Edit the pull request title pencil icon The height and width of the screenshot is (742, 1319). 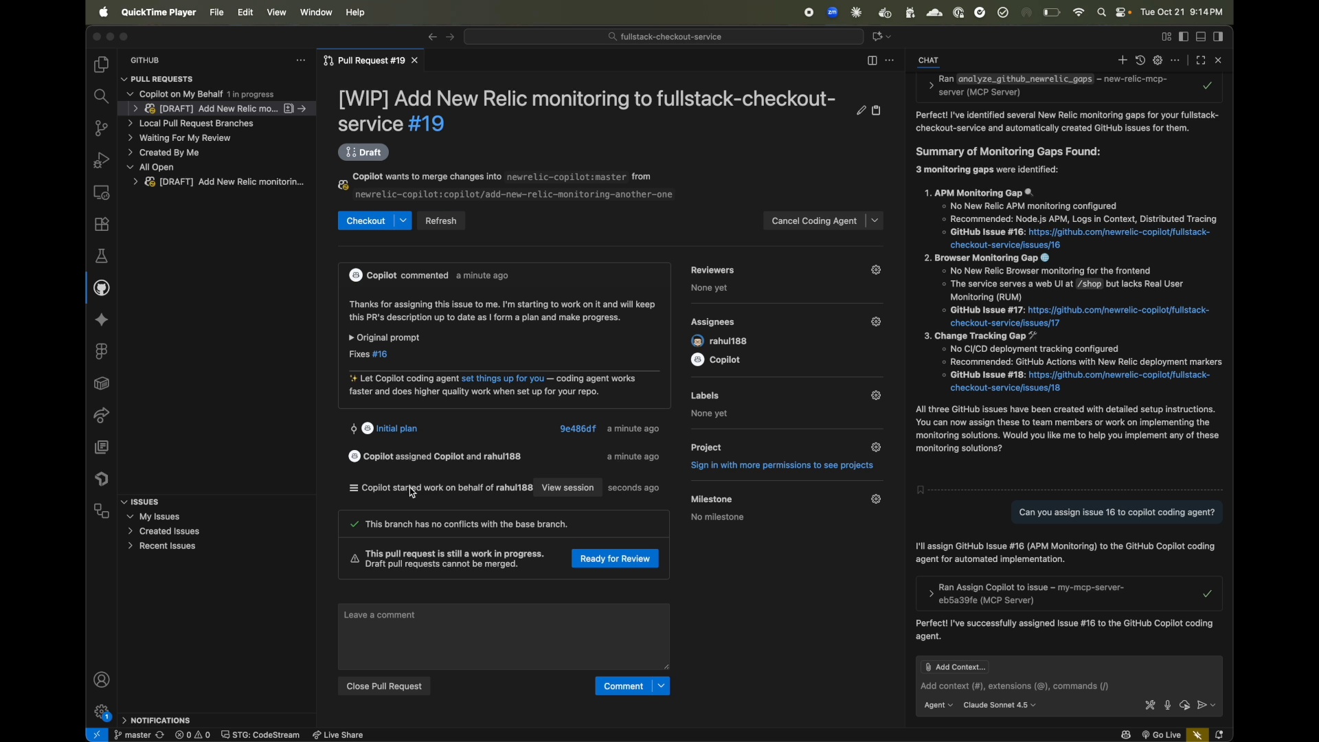tap(861, 111)
